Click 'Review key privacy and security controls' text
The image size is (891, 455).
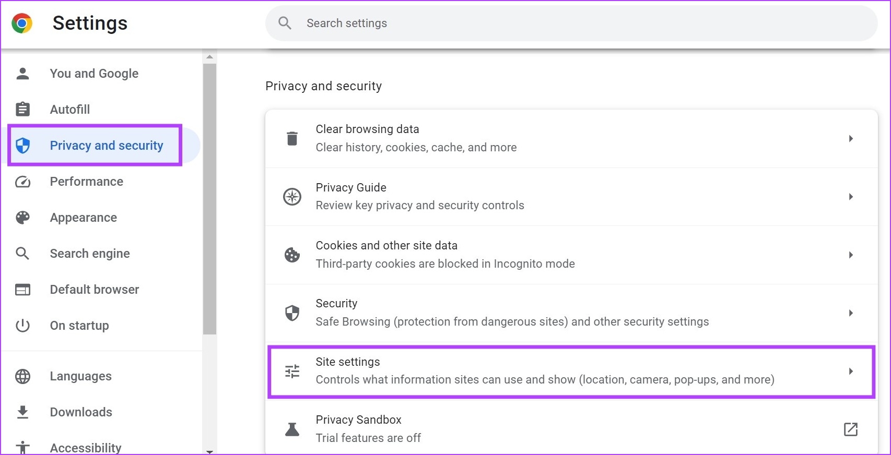coord(420,206)
